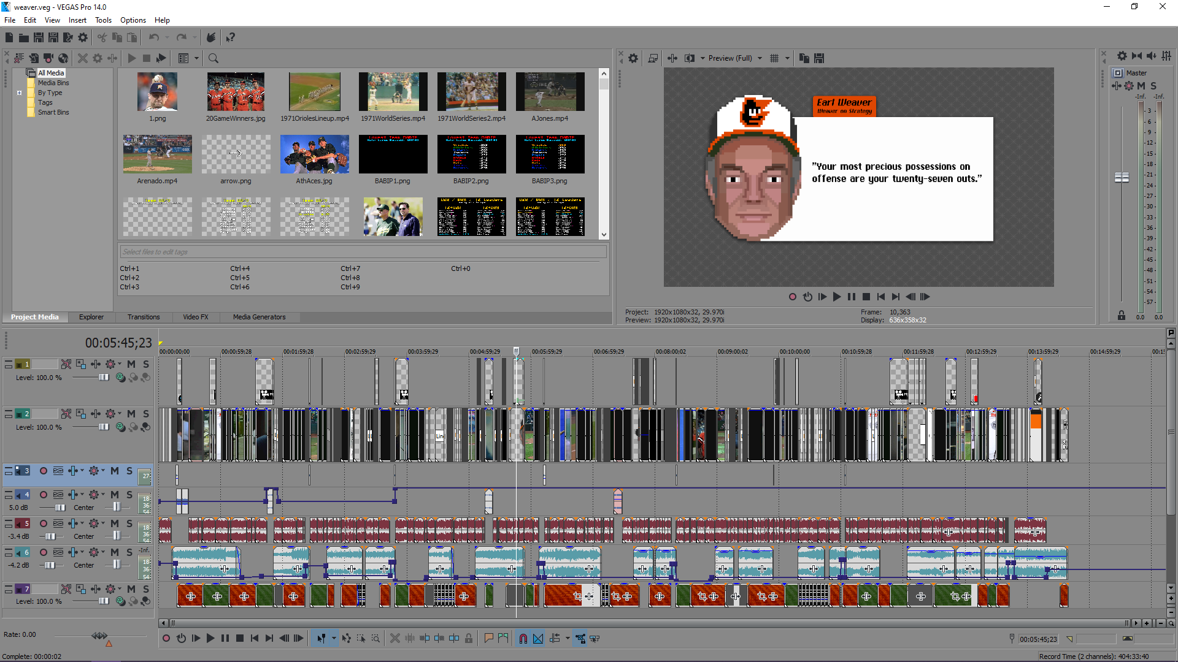
Task: Copy preview snapshot to clipboard
Action: 804,58
